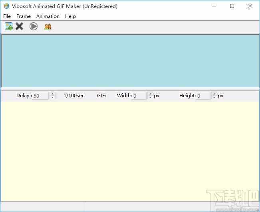Viewport: 260px width, 212px height.
Task: Minimize the GIF Maker window
Action: (x=214, y=6)
